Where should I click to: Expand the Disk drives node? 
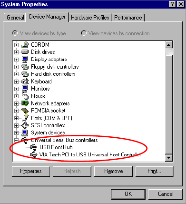tap(16, 52)
